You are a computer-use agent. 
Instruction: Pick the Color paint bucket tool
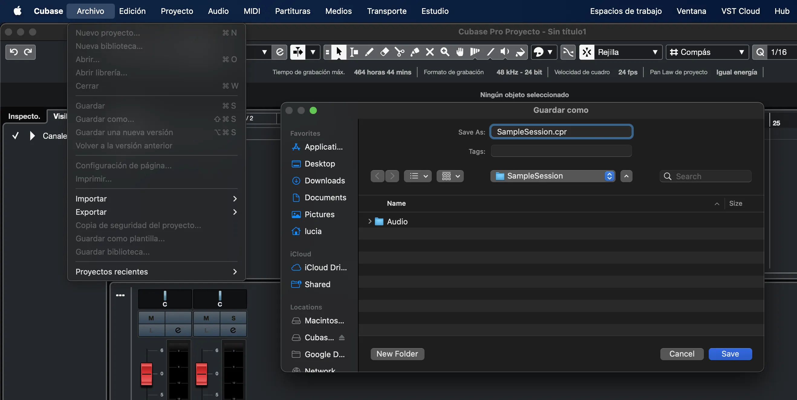pos(520,52)
